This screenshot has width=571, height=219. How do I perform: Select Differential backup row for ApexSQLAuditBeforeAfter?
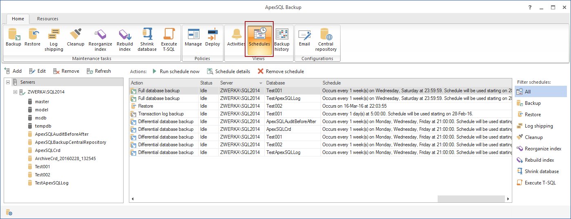pos(321,121)
